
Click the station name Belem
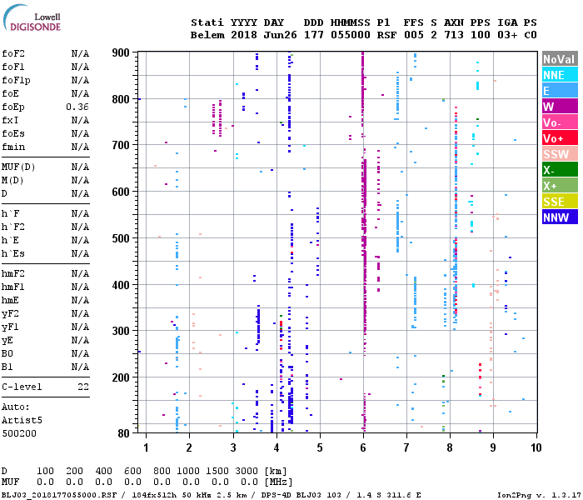(207, 35)
